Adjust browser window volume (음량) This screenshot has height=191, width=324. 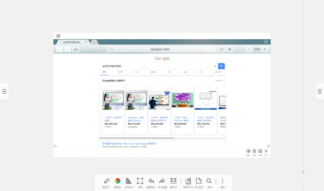[248, 152]
